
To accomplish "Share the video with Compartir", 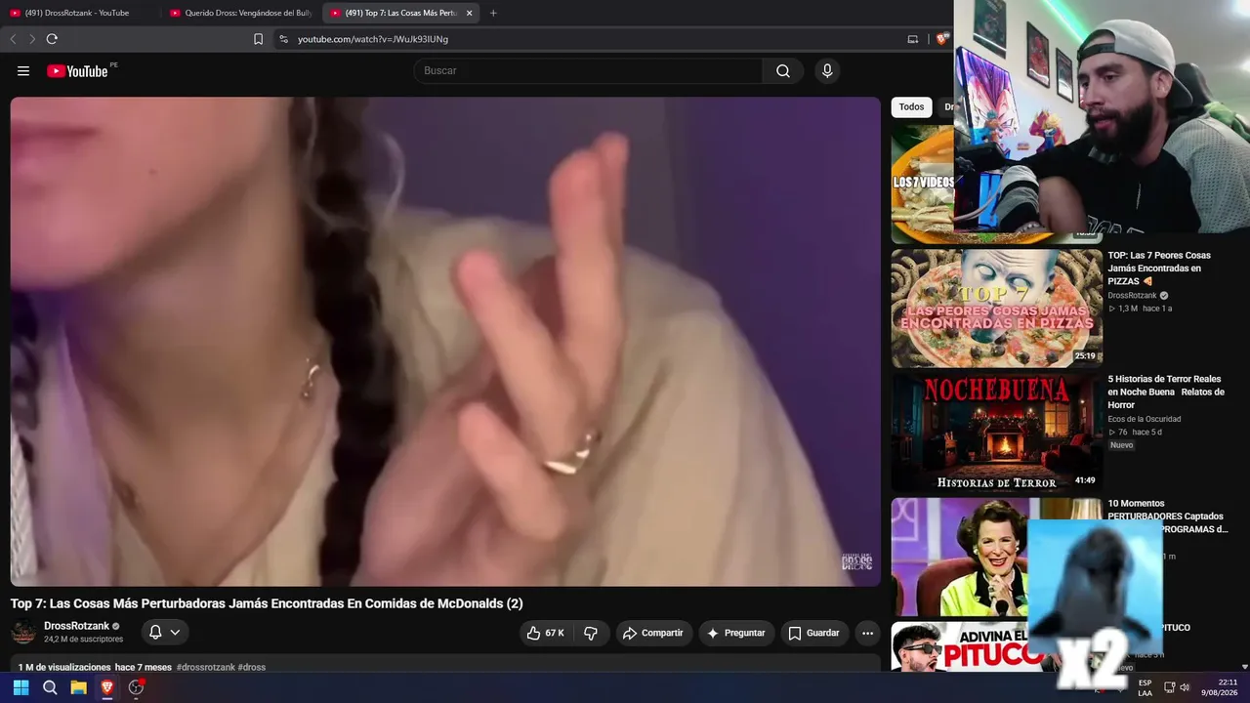I will point(653,633).
